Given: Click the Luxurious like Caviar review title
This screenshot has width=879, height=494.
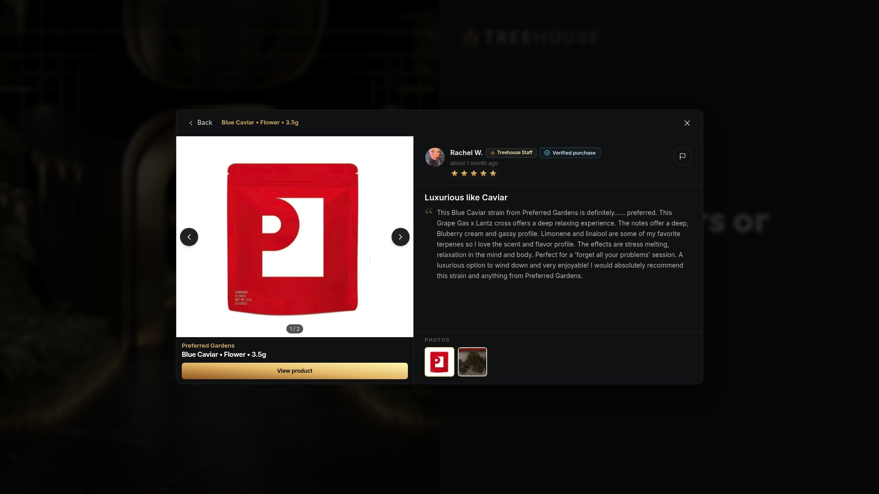Looking at the screenshot, I should (466, 198).
